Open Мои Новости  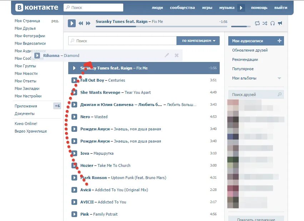[26, 73]
